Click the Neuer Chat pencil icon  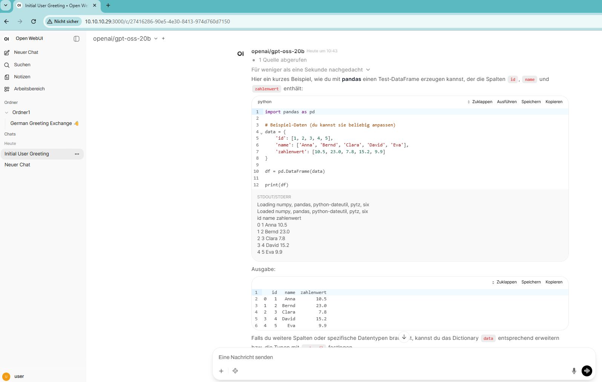[x=7, y=53]
